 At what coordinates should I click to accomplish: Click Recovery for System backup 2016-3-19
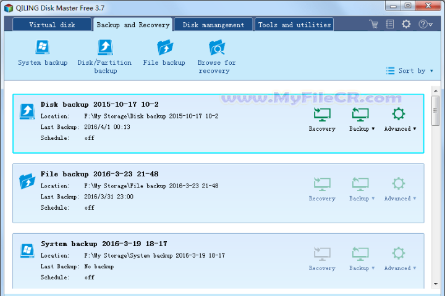coord(322,258)
